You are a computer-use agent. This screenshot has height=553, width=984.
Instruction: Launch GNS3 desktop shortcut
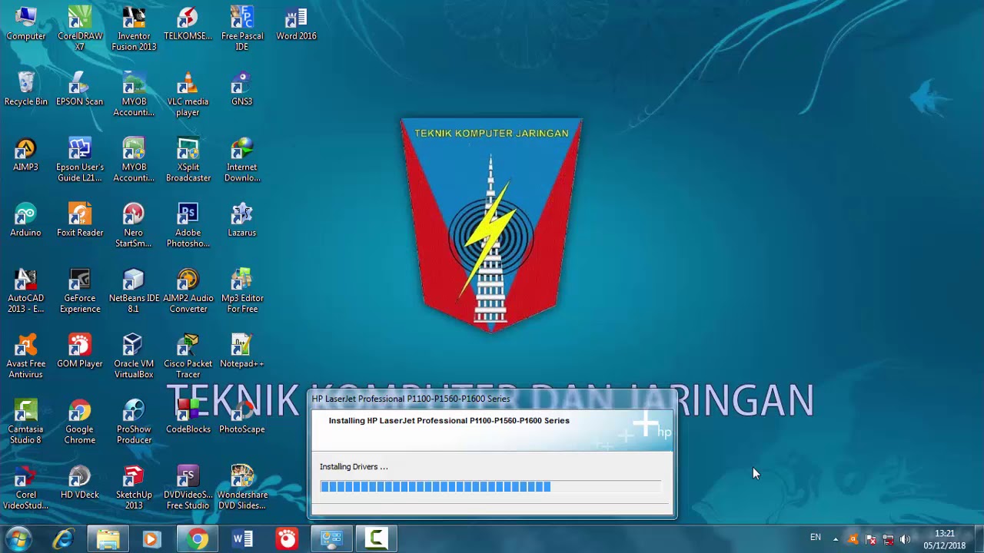point(242,89)
